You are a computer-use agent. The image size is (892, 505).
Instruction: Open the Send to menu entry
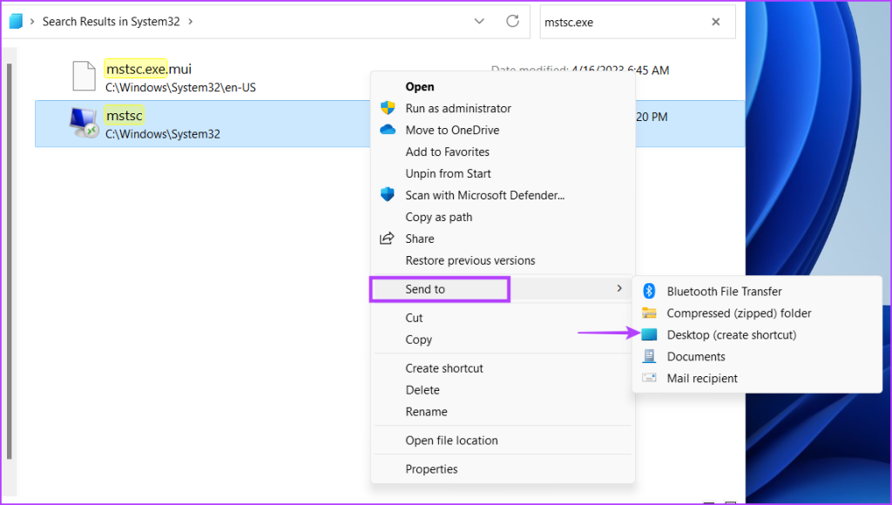[503, 289]
